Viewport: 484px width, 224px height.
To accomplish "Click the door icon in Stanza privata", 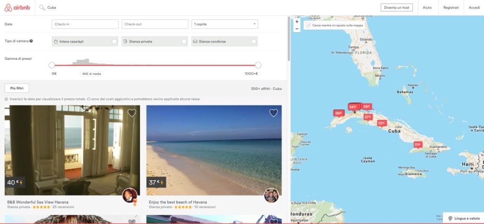I will pos(125,41).
